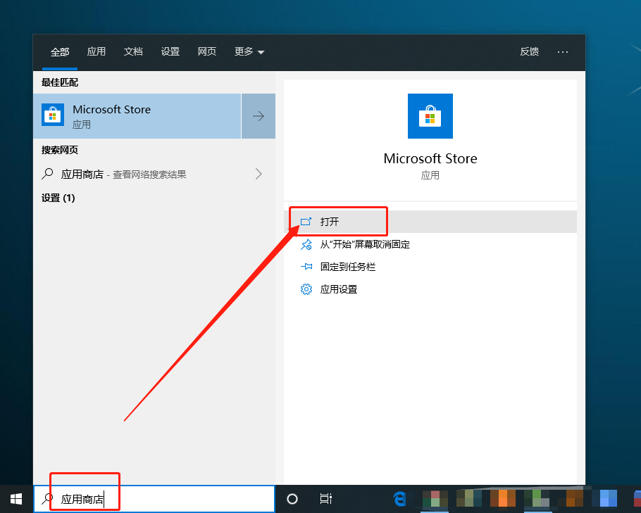Click the search magnifier icon in taskbar search box
Viewport: 641px width, 513px height.
coord(47,498)
